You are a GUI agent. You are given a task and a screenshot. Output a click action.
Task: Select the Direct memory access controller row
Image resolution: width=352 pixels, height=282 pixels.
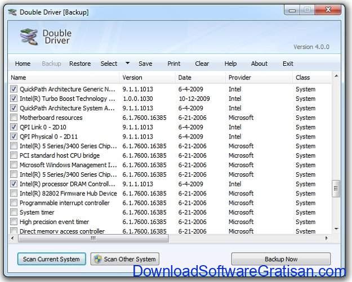(170, 231)
